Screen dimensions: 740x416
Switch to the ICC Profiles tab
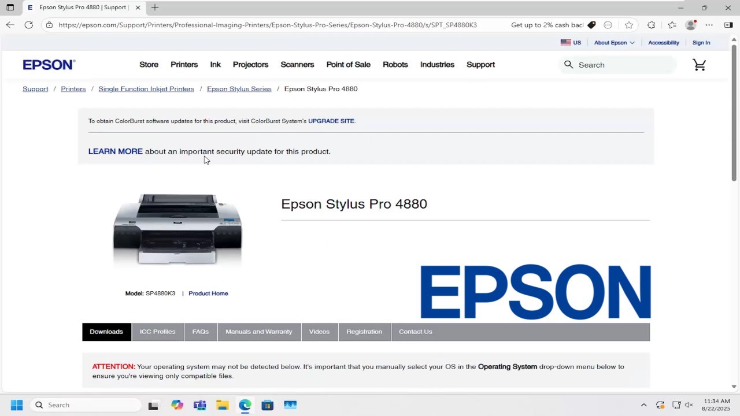[x=157, y=332]
